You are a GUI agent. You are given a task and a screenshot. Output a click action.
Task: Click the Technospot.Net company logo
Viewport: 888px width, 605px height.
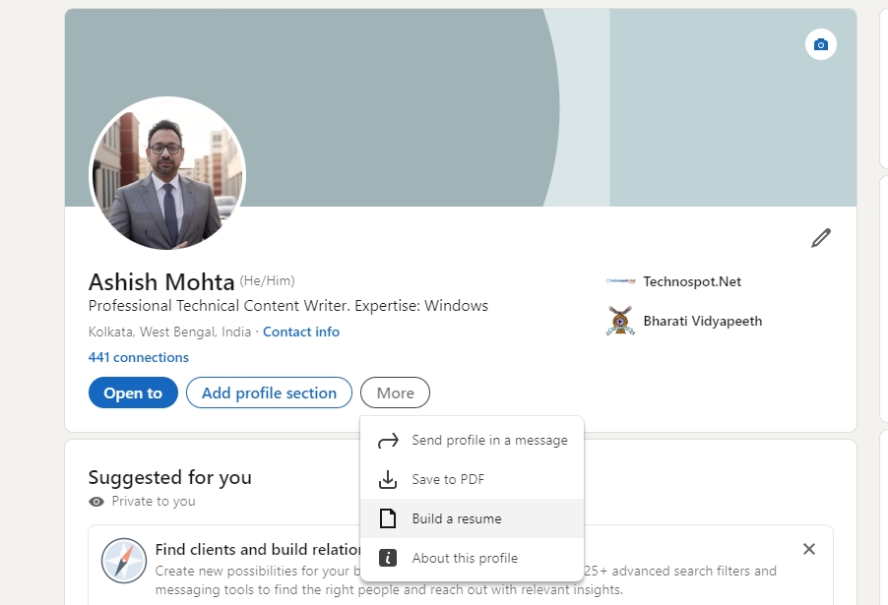click(619, 281)
